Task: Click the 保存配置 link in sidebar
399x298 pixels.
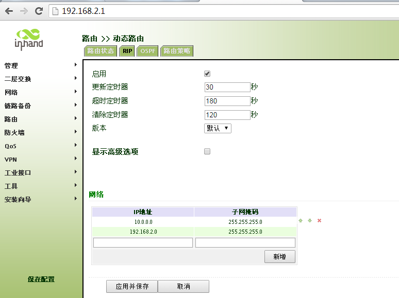Action: click(41, 279)
